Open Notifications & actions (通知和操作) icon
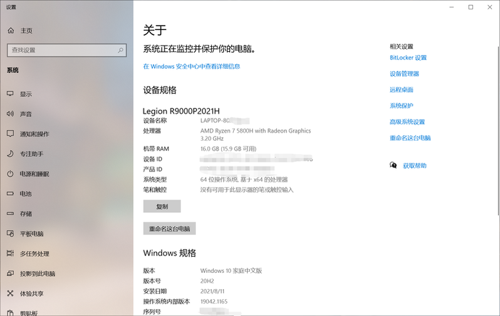 point(10,134)
